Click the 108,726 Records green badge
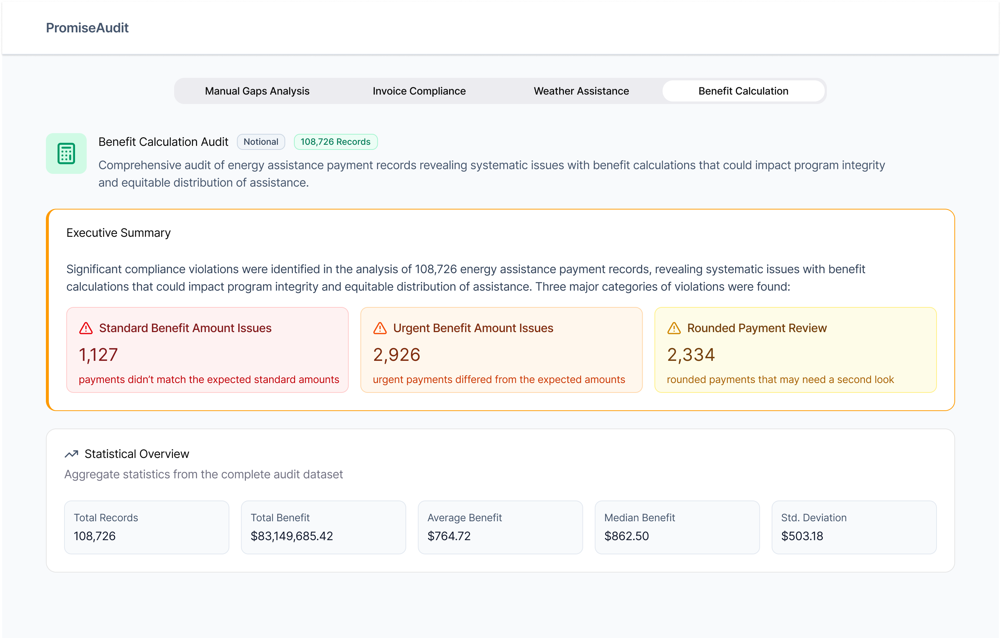The image size is (1001, 638). tap(335, 141)
